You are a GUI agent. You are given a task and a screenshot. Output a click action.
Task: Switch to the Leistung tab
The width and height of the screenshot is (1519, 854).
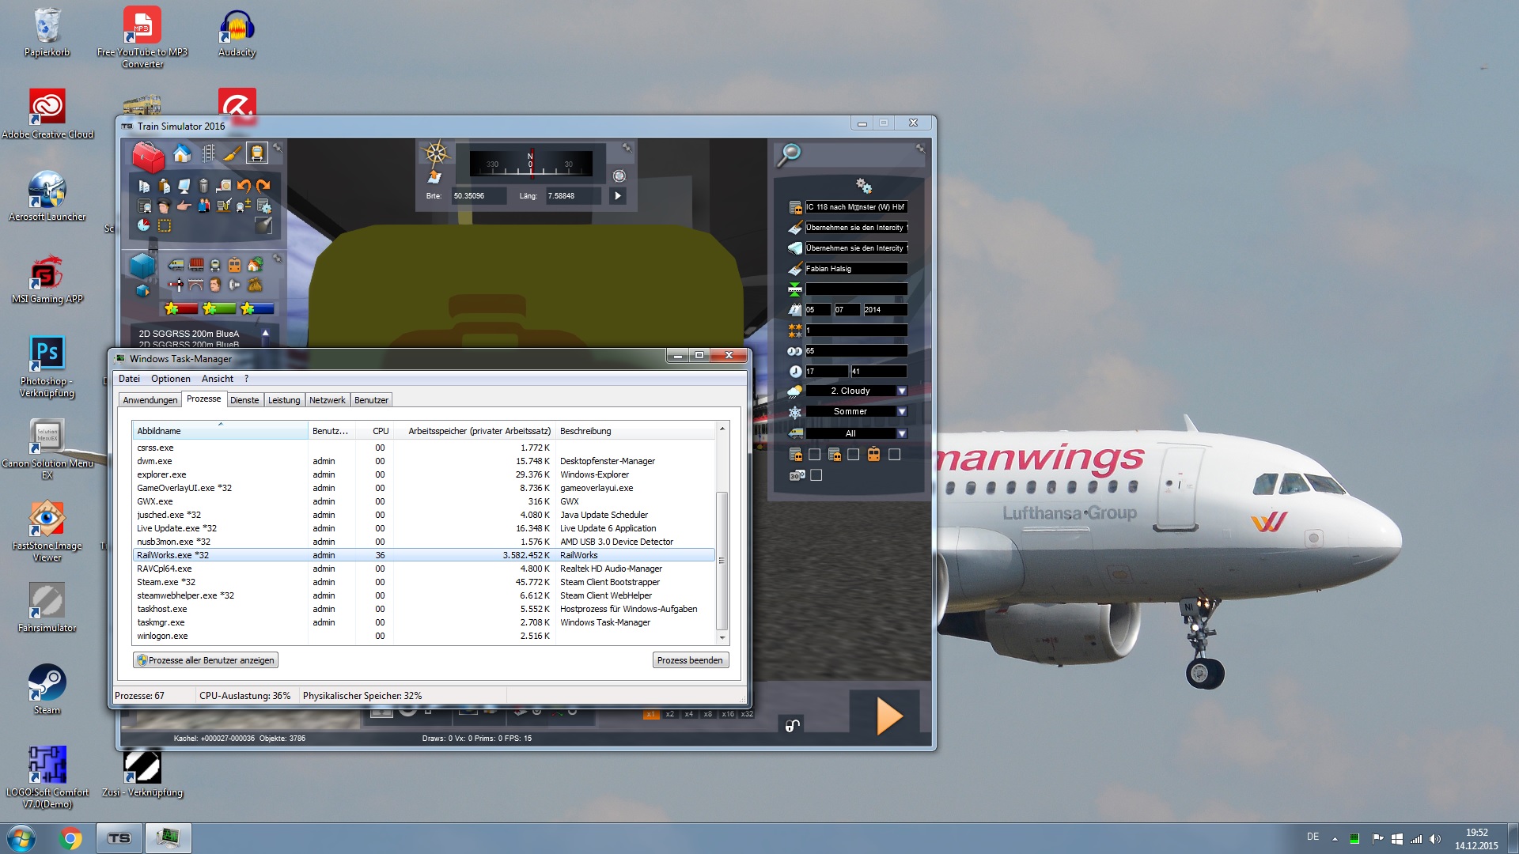point(284,400)
